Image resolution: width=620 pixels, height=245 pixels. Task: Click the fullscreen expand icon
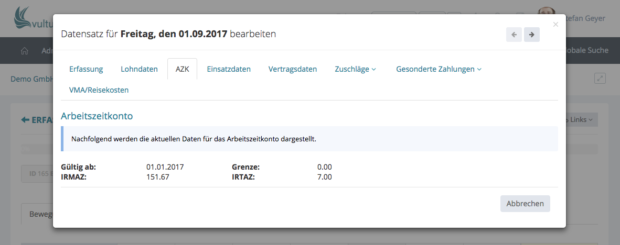[x=600, y=78]
